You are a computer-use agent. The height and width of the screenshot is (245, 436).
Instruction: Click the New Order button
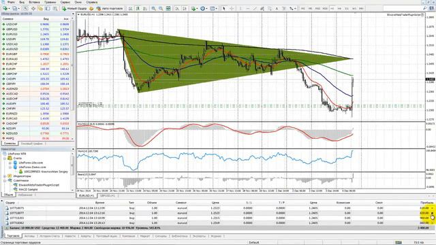click(x=74, y=9)
